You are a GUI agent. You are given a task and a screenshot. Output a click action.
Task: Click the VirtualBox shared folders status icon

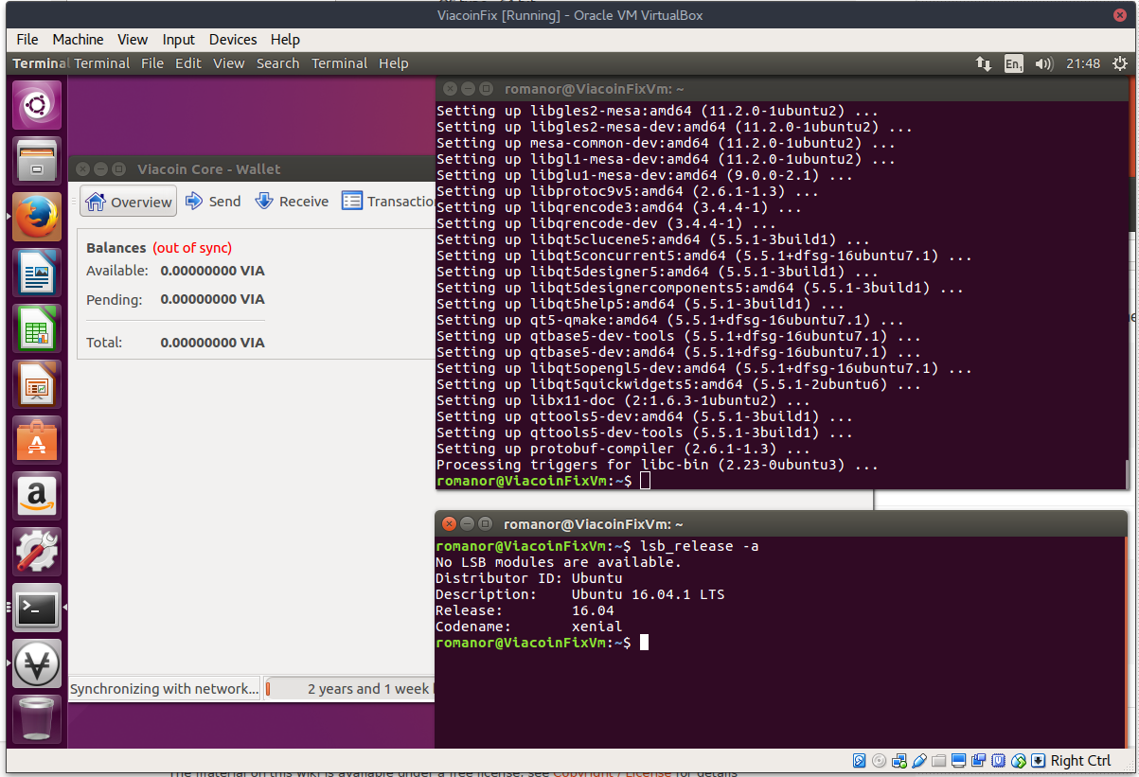click(939, 761)
